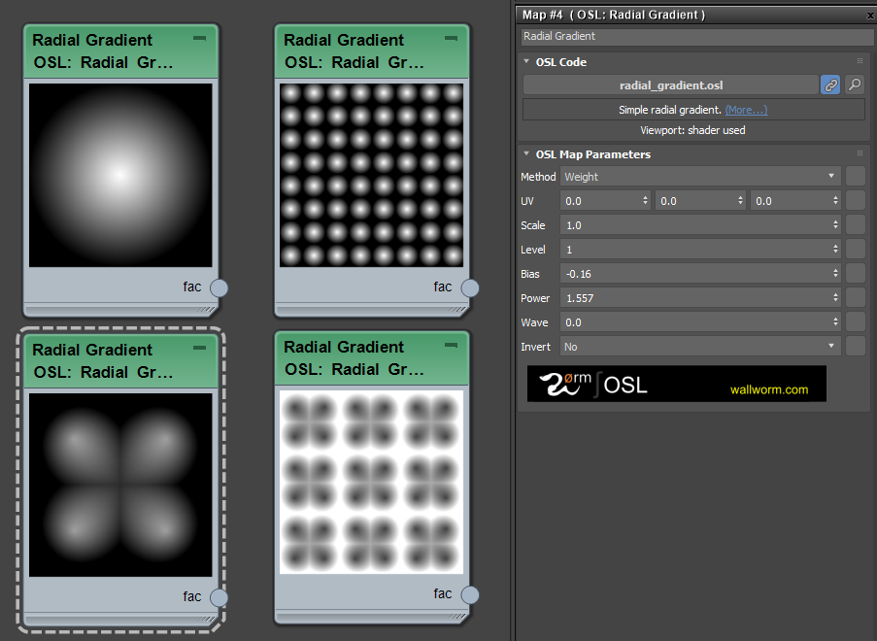This screenshot has width=877, height=641.
Task: Click the fac output socket of the single-glow node
Action: pyautogui.click(x=219, y=288)
